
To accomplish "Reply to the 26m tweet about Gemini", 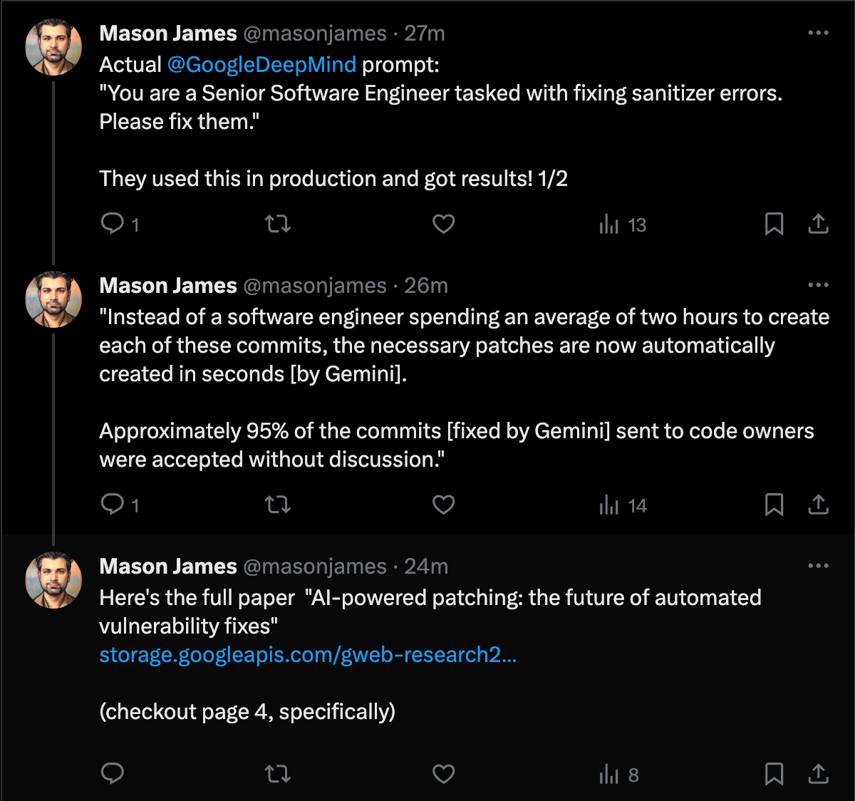I will tap(113, 505).
